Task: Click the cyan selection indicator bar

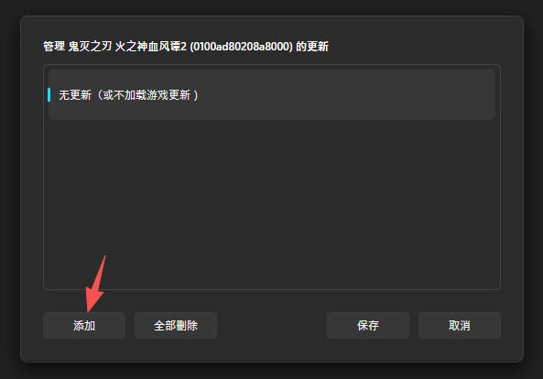Action: pyautogui.click(x=49, y=95)
